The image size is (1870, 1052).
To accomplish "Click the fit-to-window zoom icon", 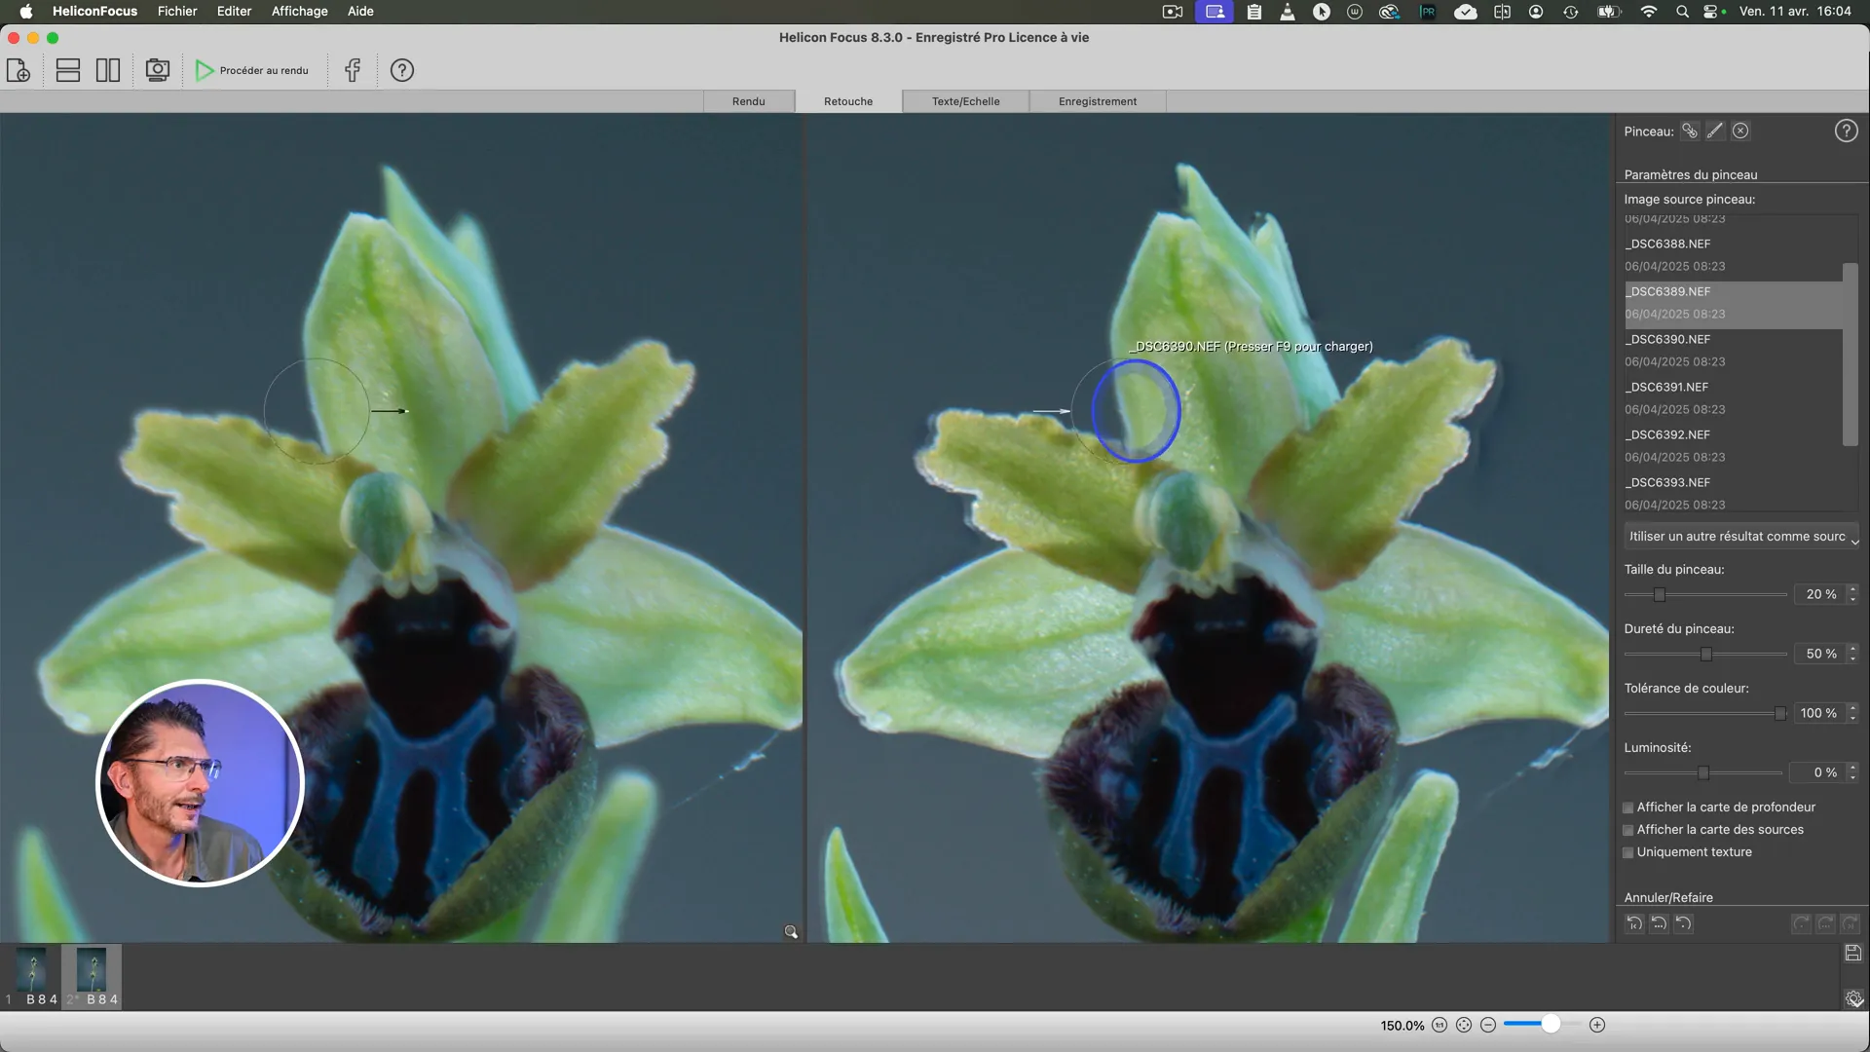I will click(x=1464, y=1025).
